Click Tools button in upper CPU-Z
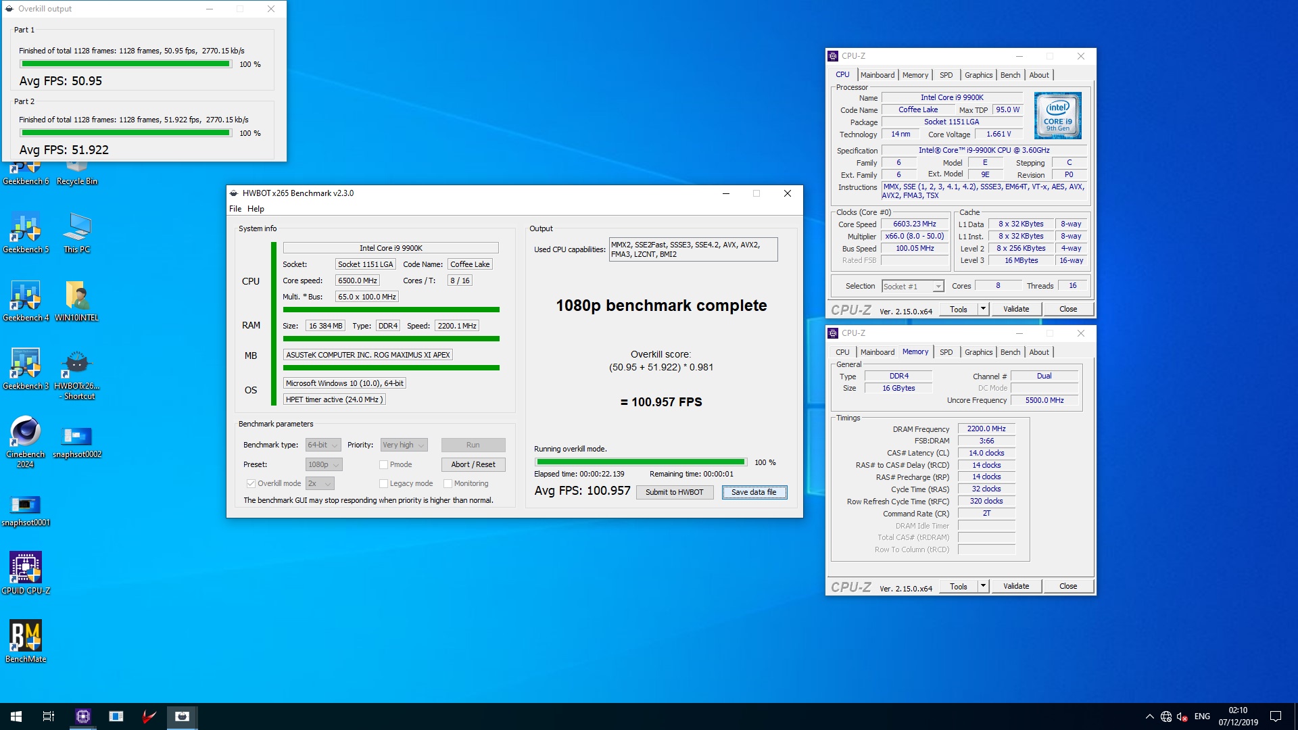Image resolution: width=1298 pixels, height=730 pixels. [959, 309]
